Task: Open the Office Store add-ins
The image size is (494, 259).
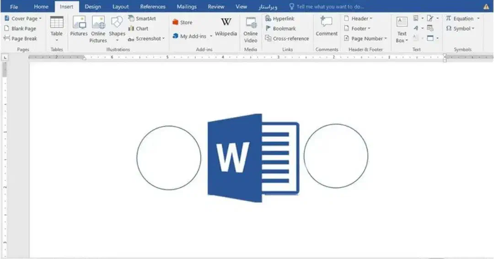Action: click(x=182, y=22)
